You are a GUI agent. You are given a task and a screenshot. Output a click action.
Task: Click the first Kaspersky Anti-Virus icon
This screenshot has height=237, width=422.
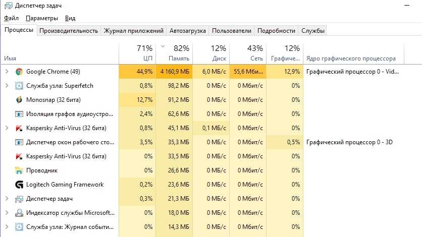point(19,128)
